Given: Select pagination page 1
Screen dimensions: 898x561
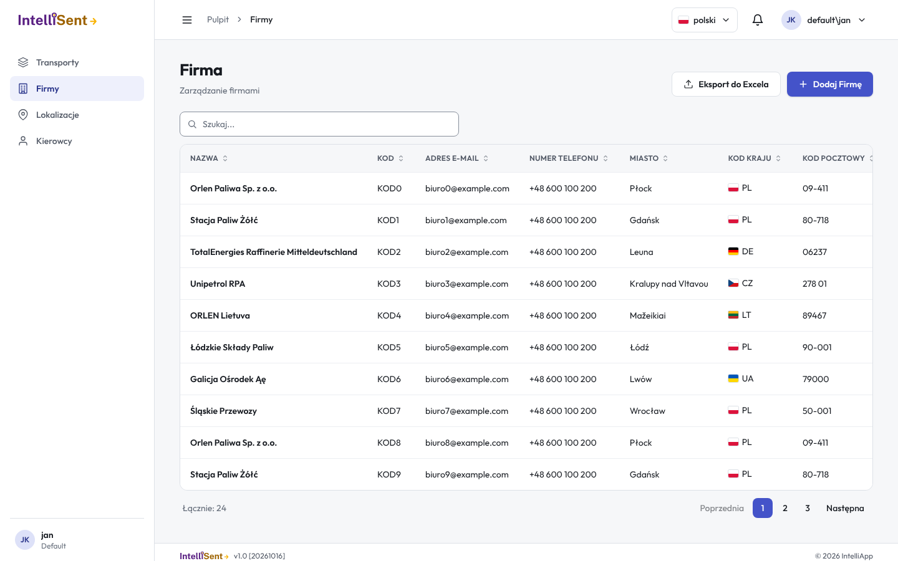Looking at the screenshot, I should 763,508.
